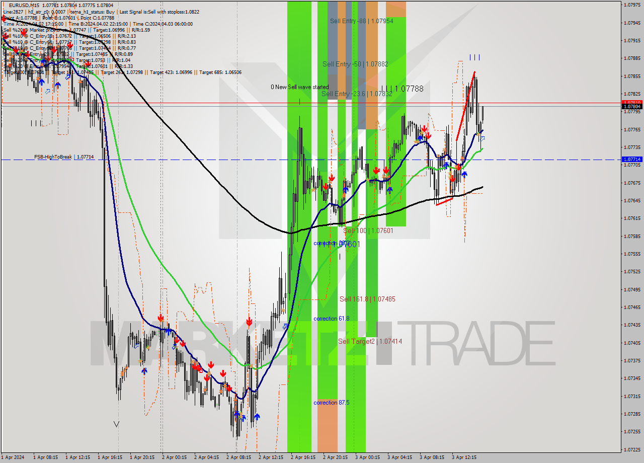Click the large '1.07788' price label

pyautogui.click(x=409, y=89)
